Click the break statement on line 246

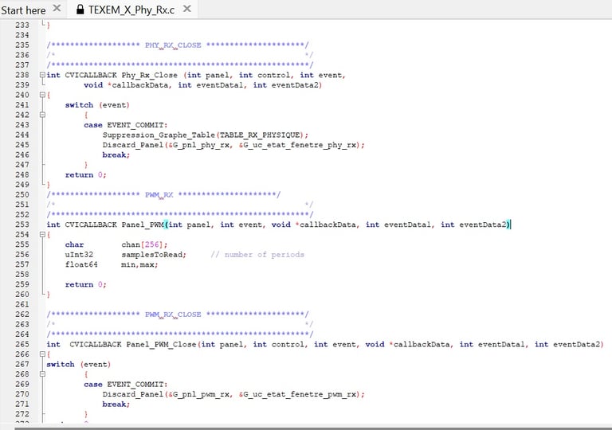116,155
